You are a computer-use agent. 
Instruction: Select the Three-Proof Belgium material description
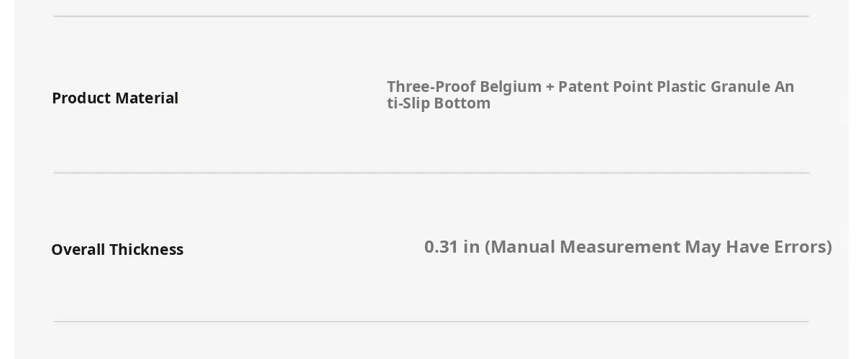coord(590,95)
